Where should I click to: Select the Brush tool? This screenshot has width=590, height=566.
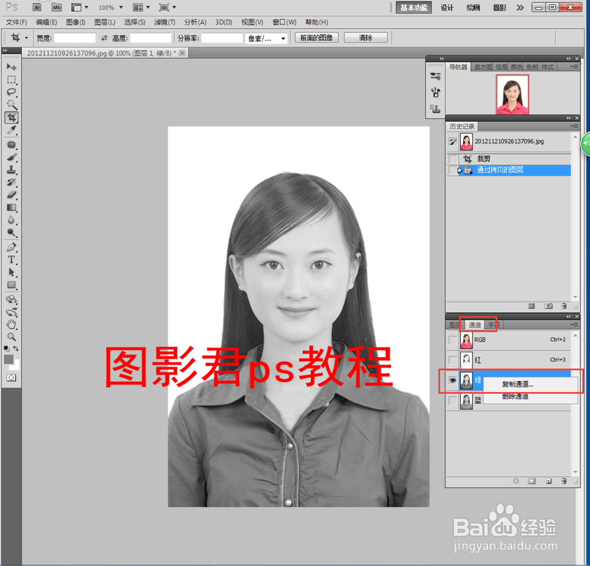point(11,156)
